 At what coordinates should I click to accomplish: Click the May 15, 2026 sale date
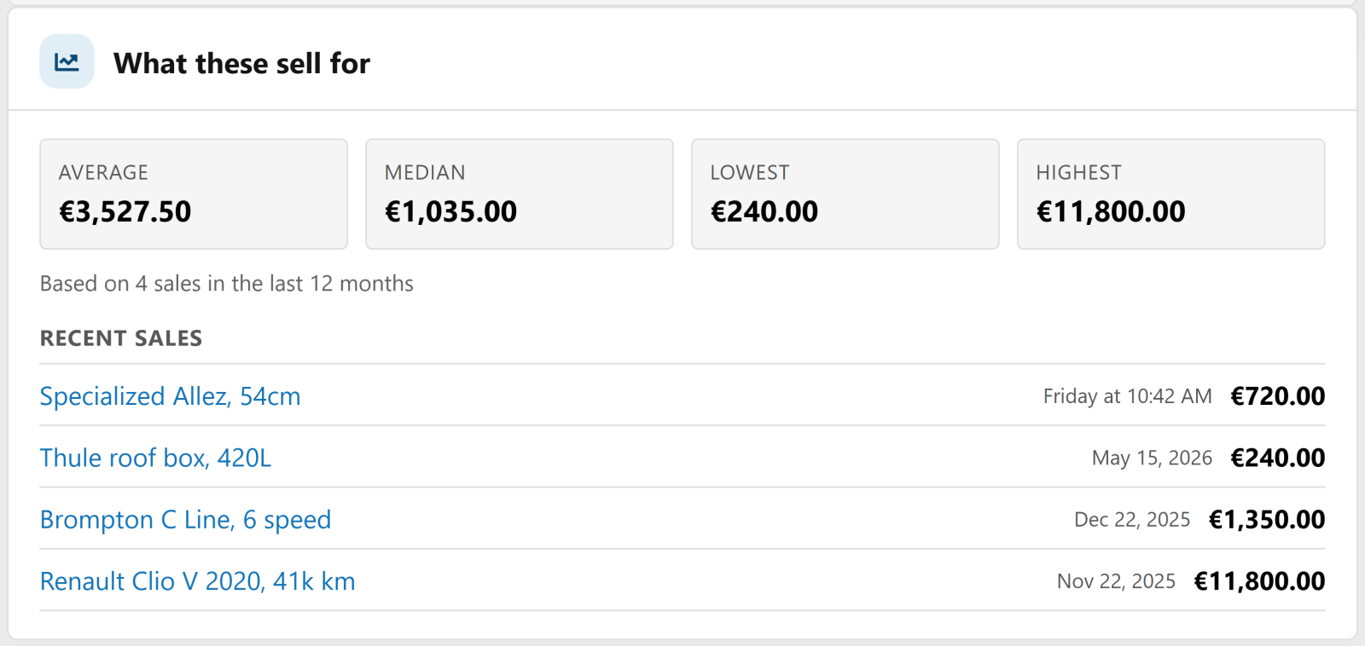[x=1152, y=459]
